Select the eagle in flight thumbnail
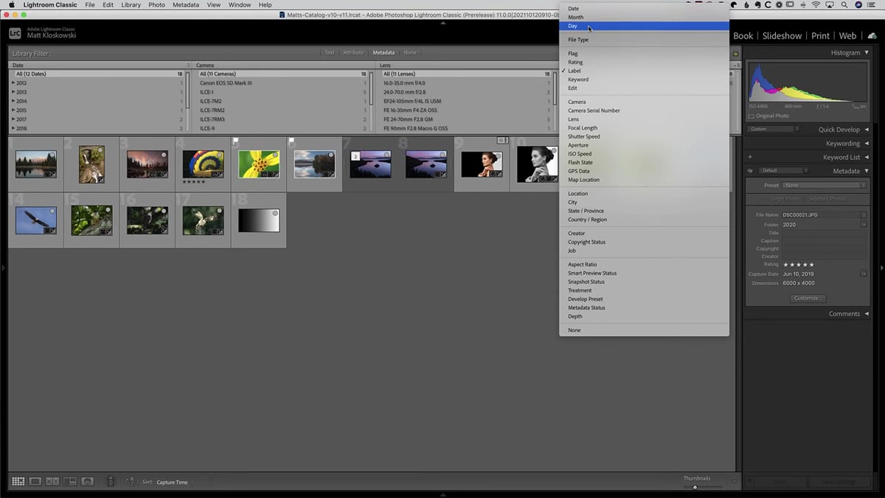The width and height of the screenshot is (885, 498). coord(35,220)
